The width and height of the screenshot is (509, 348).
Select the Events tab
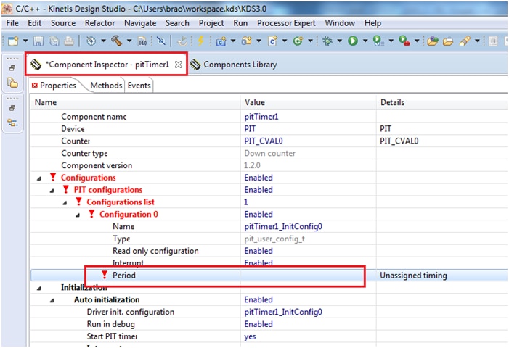click(139, 86)
